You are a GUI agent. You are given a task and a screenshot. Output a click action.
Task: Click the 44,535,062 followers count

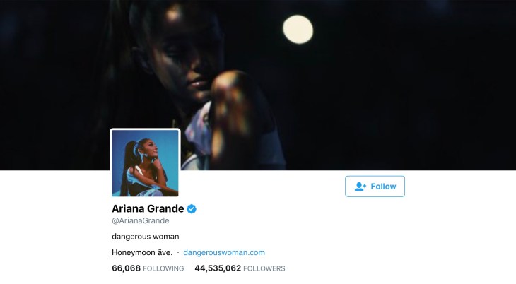point(218,268)
